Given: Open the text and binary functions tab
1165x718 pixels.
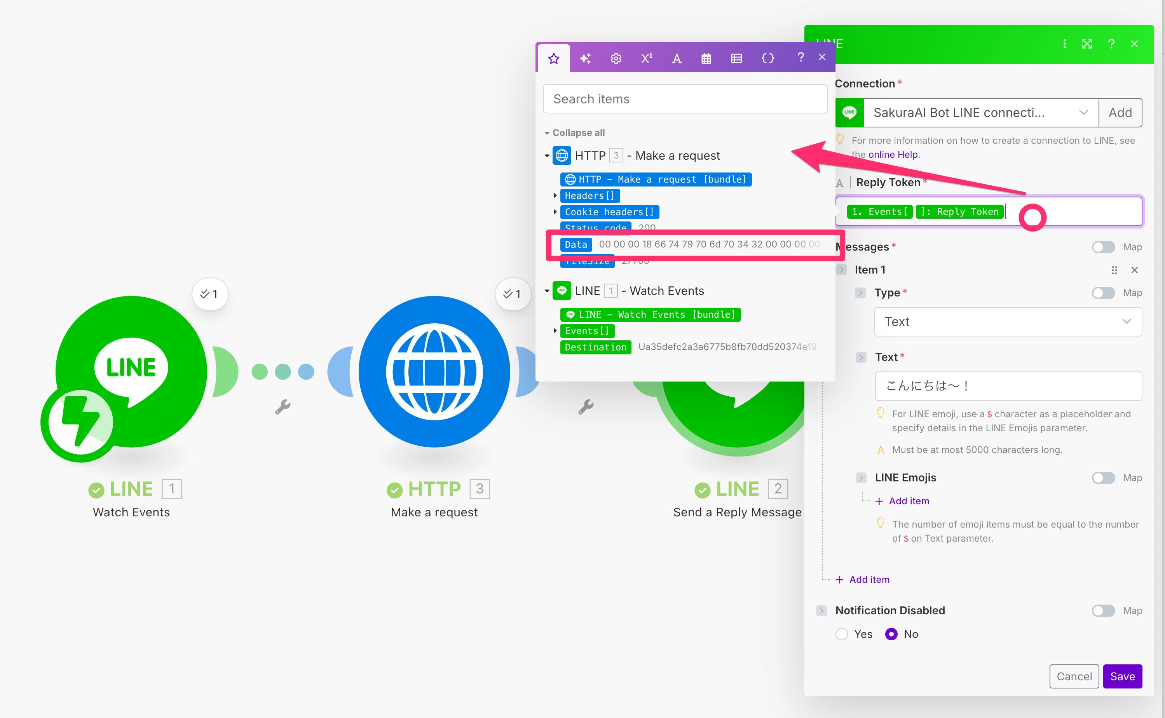Looking at the screenshot, I should (x=676, y=58).
